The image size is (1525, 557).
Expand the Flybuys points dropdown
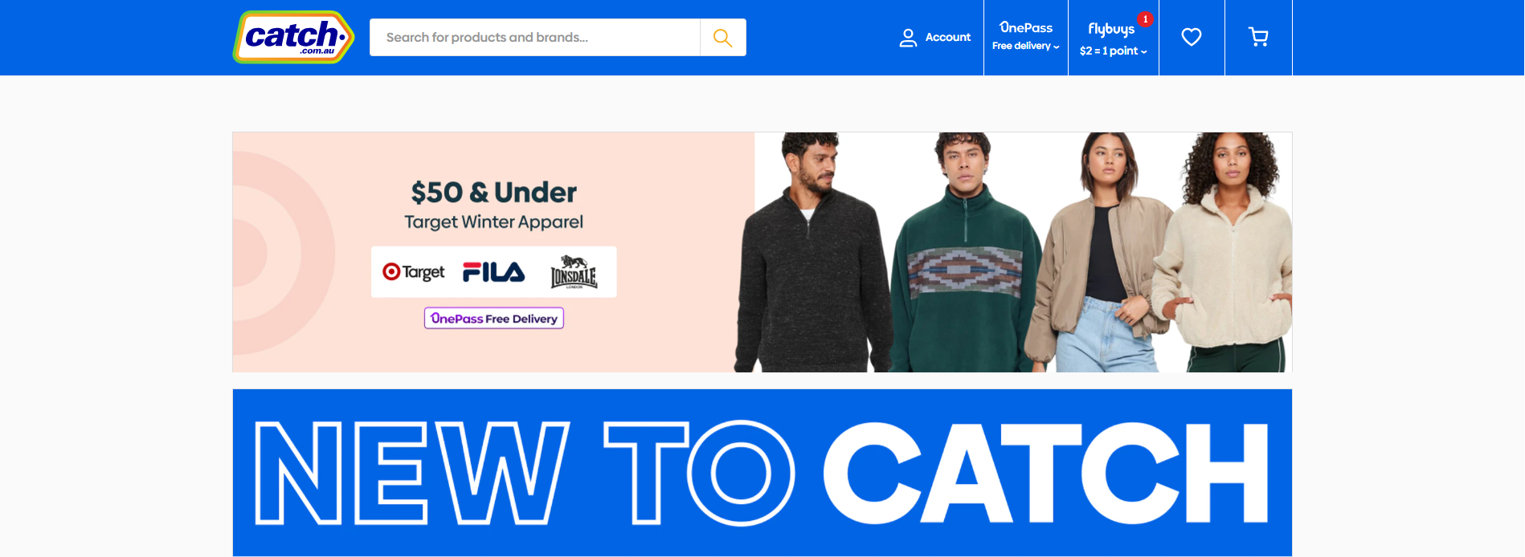click(1113, 51)
